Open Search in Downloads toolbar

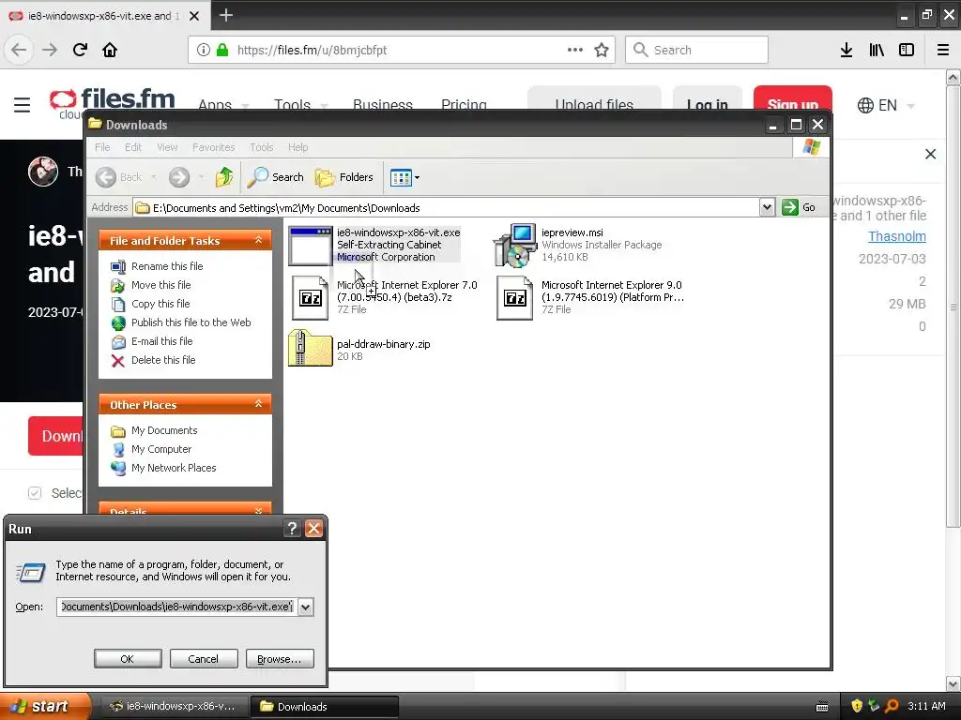(x=276, y=177)
